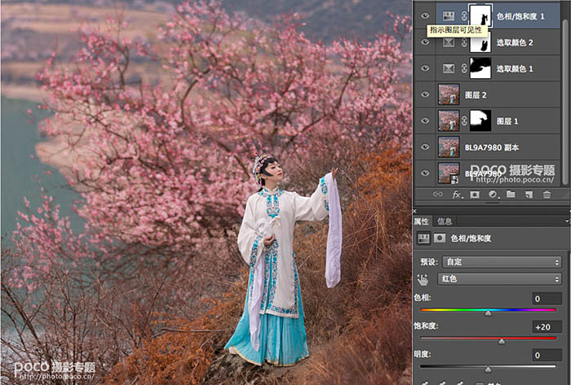Toggle eye icon for BL9A7980 副本 layer
This screenshot has width=571, height=385.
tap(425, 147)
